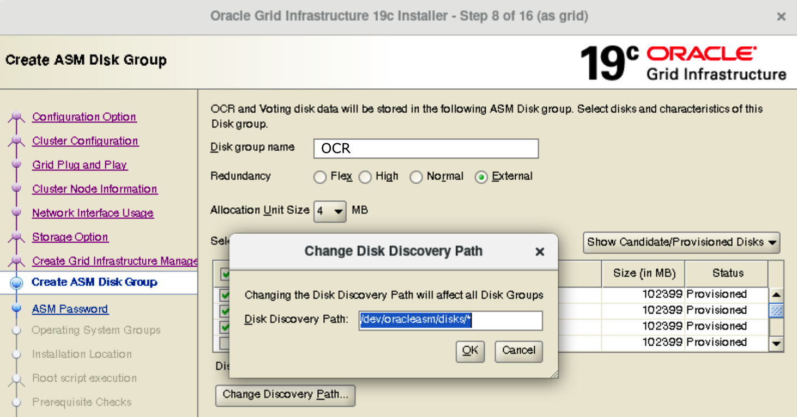Screen dimensions: 797x417
Task: Go to ASM Password step
Action: tap(70, 309)
